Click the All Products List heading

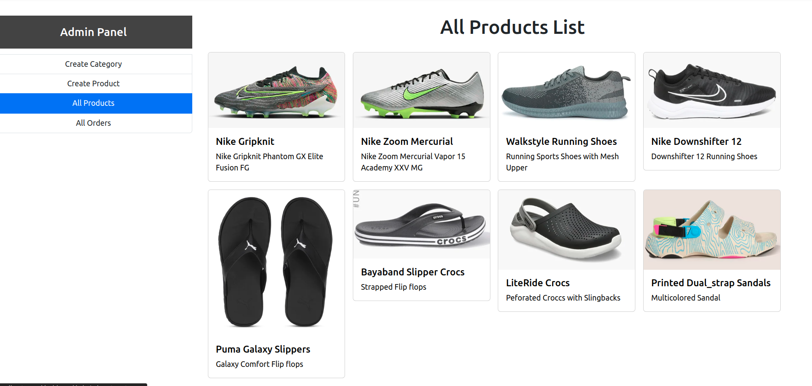click(x=512, y=27)
